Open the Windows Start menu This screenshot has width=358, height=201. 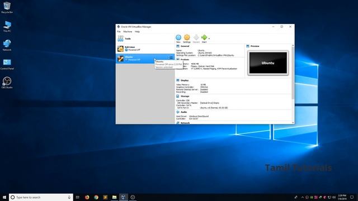point(4,197)
